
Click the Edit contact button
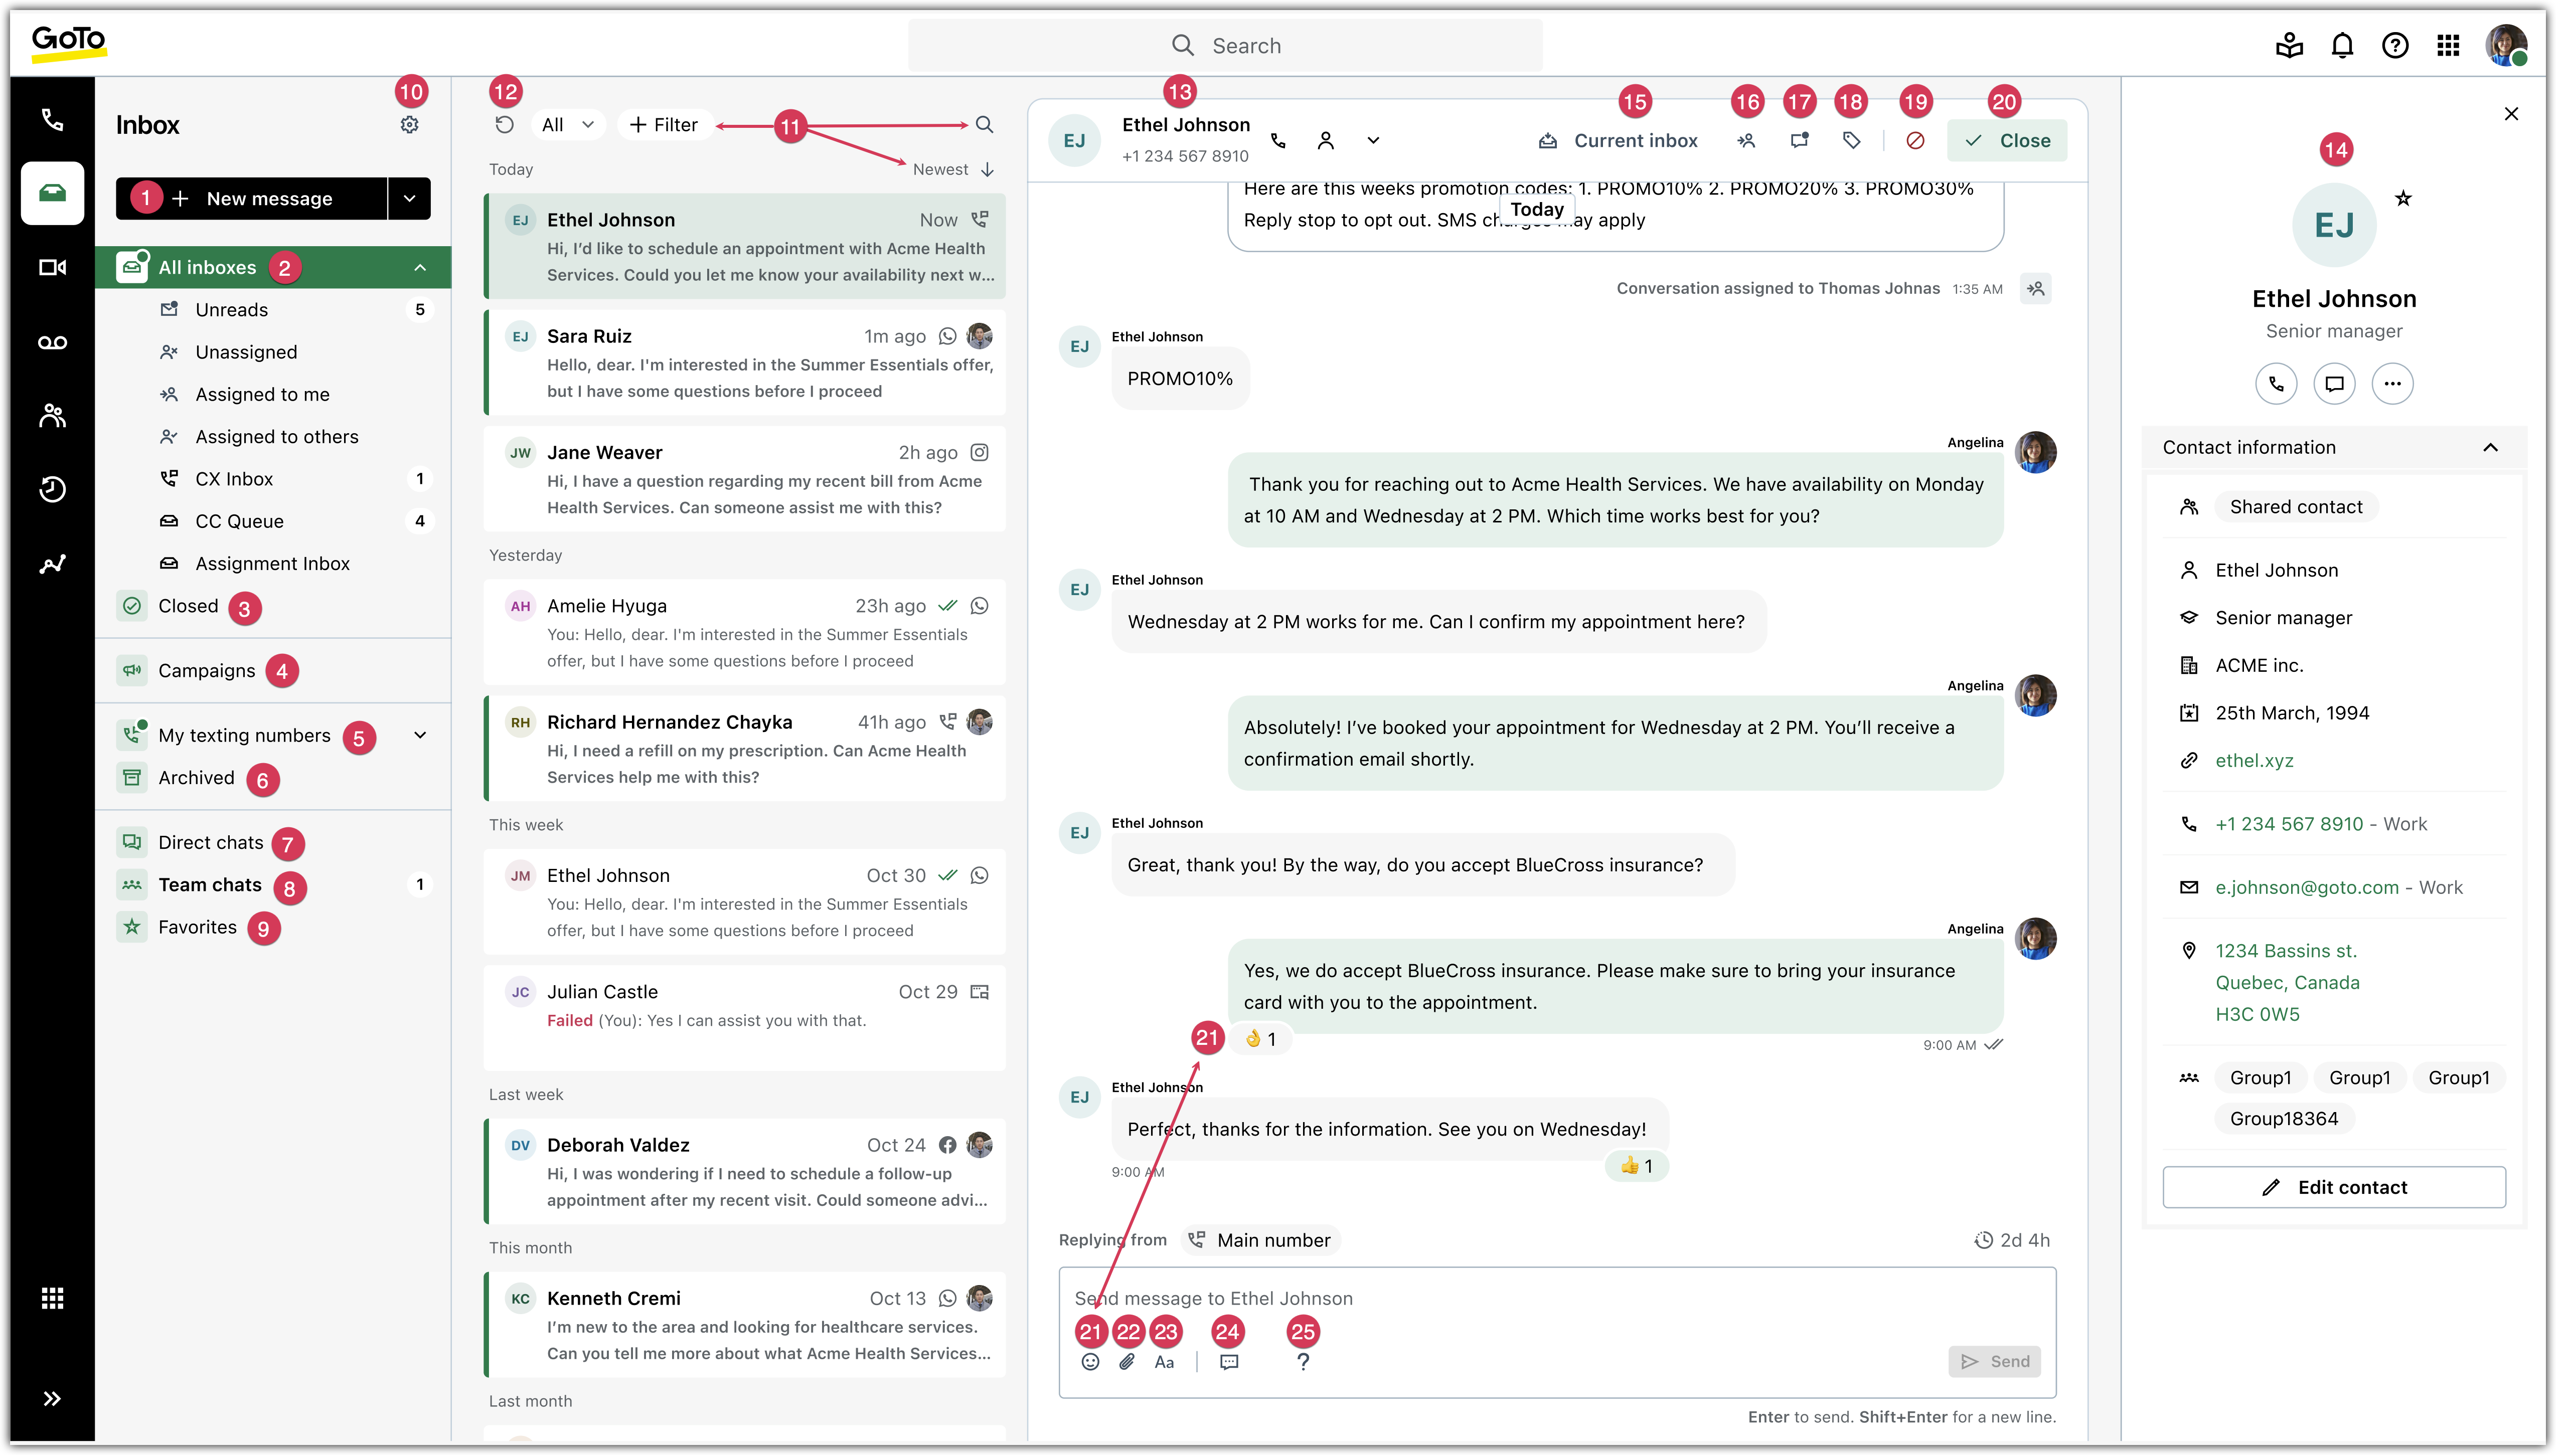(2334, 1187)
